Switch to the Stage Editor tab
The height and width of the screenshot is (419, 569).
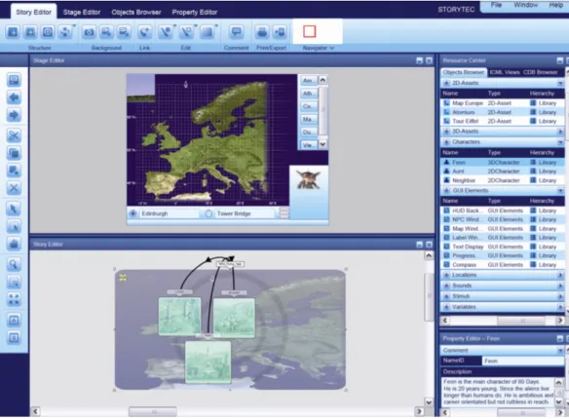click(82, 13)
